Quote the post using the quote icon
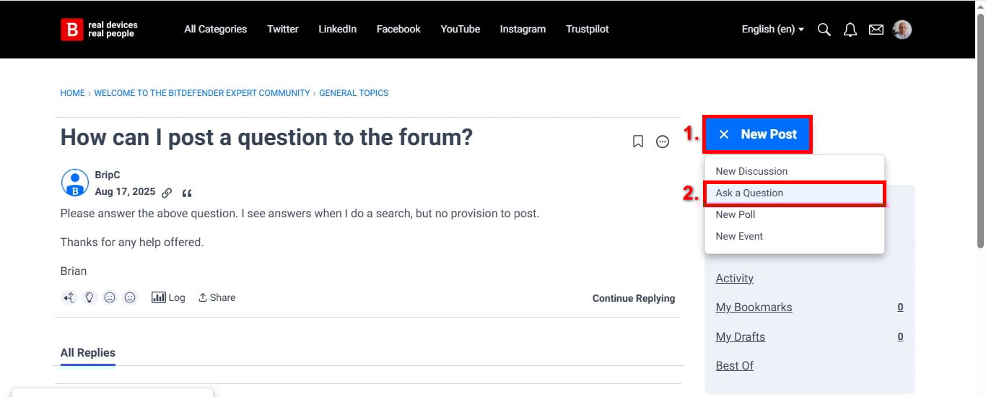Viewport: 986px width, 397px height. click(x=187, y=193)
